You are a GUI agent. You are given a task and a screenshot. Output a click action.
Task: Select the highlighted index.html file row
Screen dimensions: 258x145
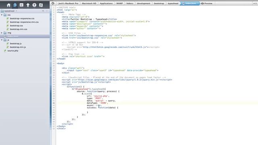tap(25, 36)
